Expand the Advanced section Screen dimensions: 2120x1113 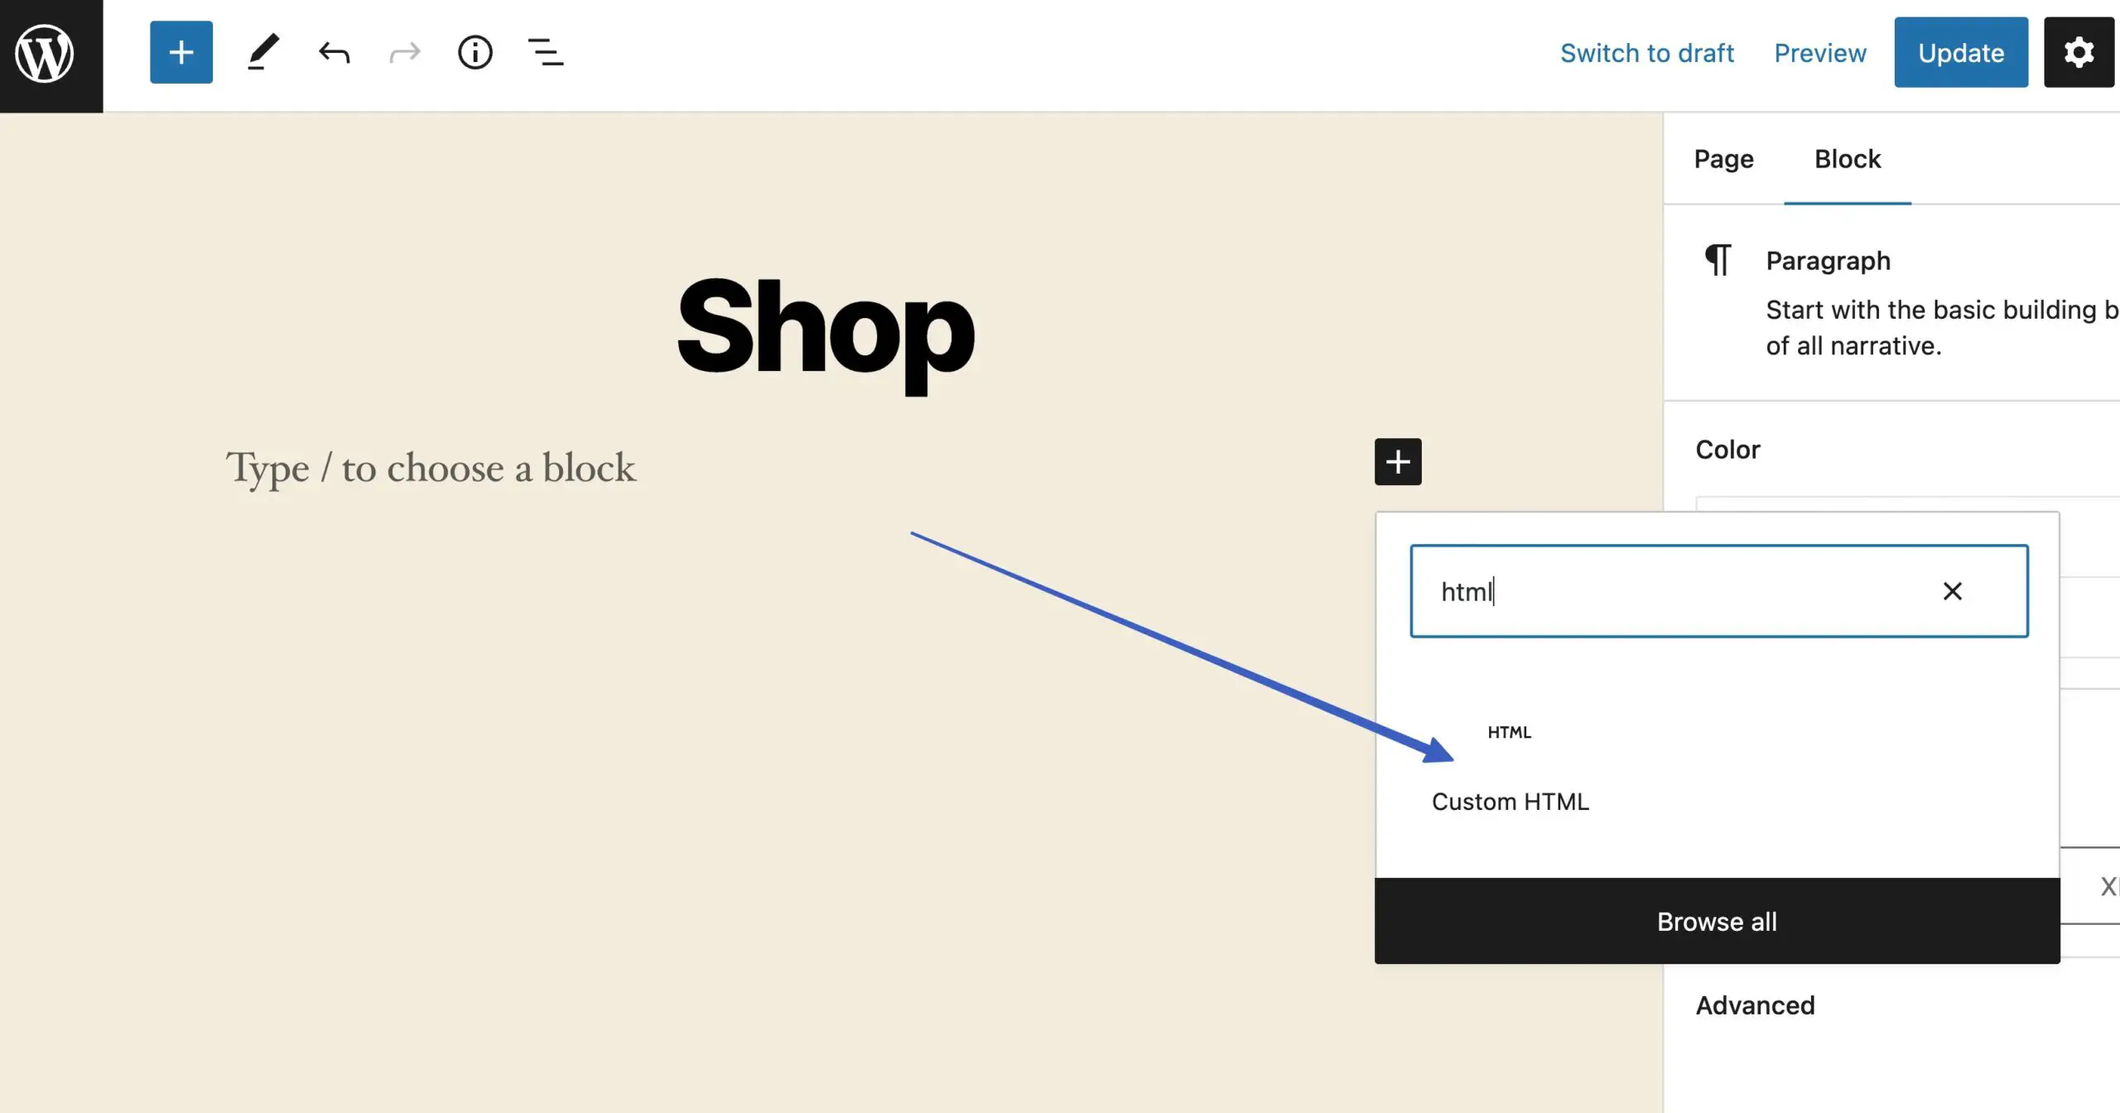[x=1756, y=1005]
